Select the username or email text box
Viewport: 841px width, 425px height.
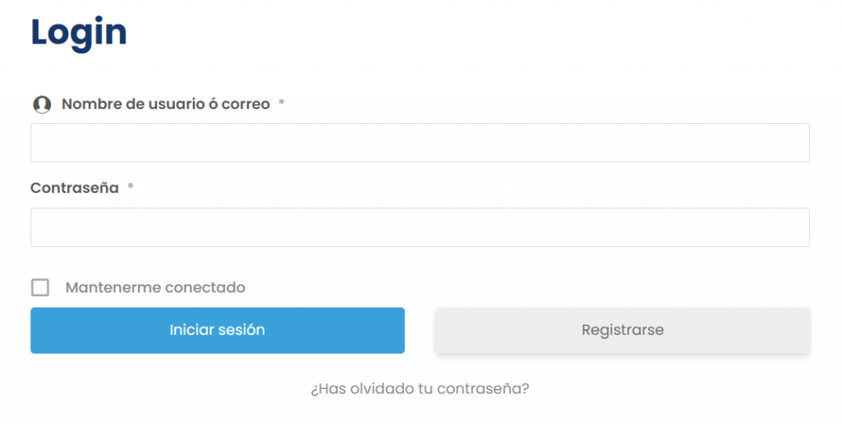420,143
